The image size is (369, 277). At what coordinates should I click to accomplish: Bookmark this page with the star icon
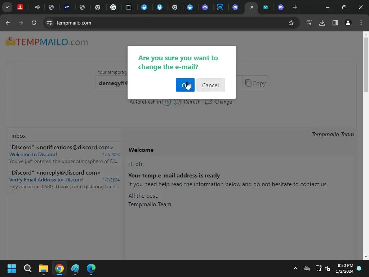pos(291,23)
